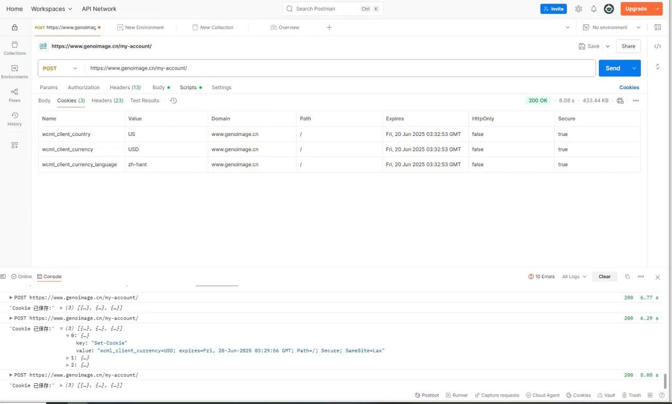
Task: Open the Environments sidebar panel
Action: click(14, 72)
